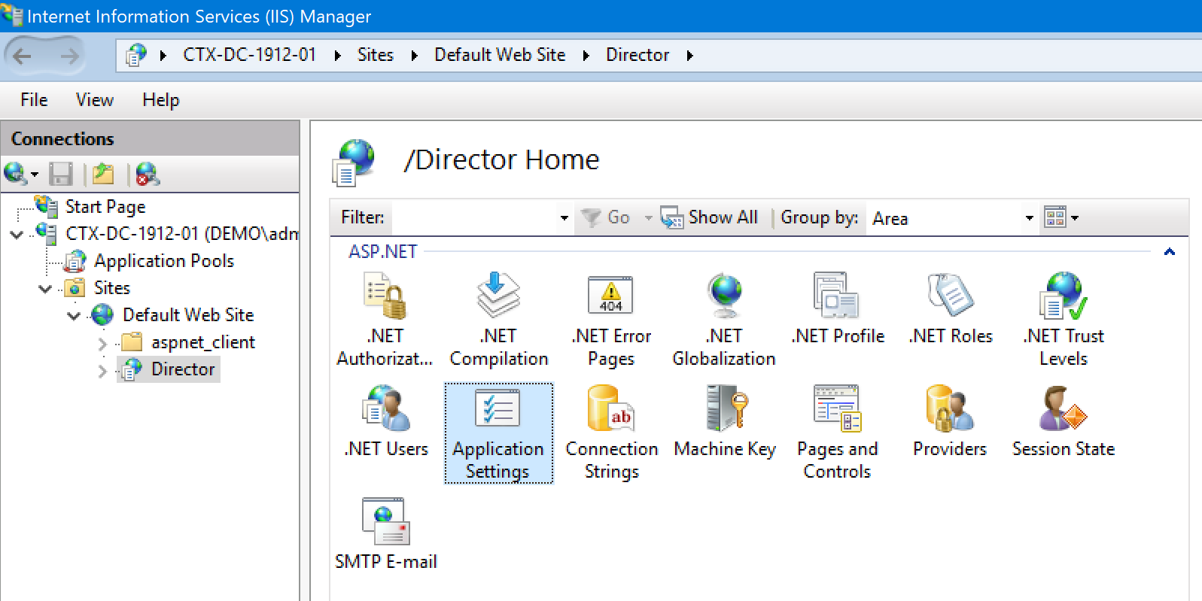This screenshot has width=1202, height=601.
Task: Open the Providers feature icon
Action: (950, 409)
